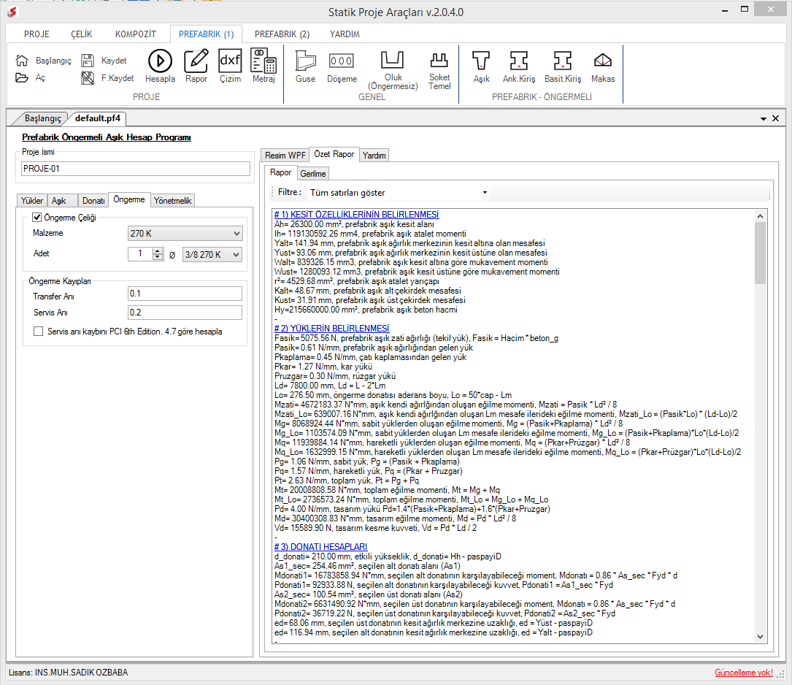Switch to the Resim WPF tab

tap(285, 155)
